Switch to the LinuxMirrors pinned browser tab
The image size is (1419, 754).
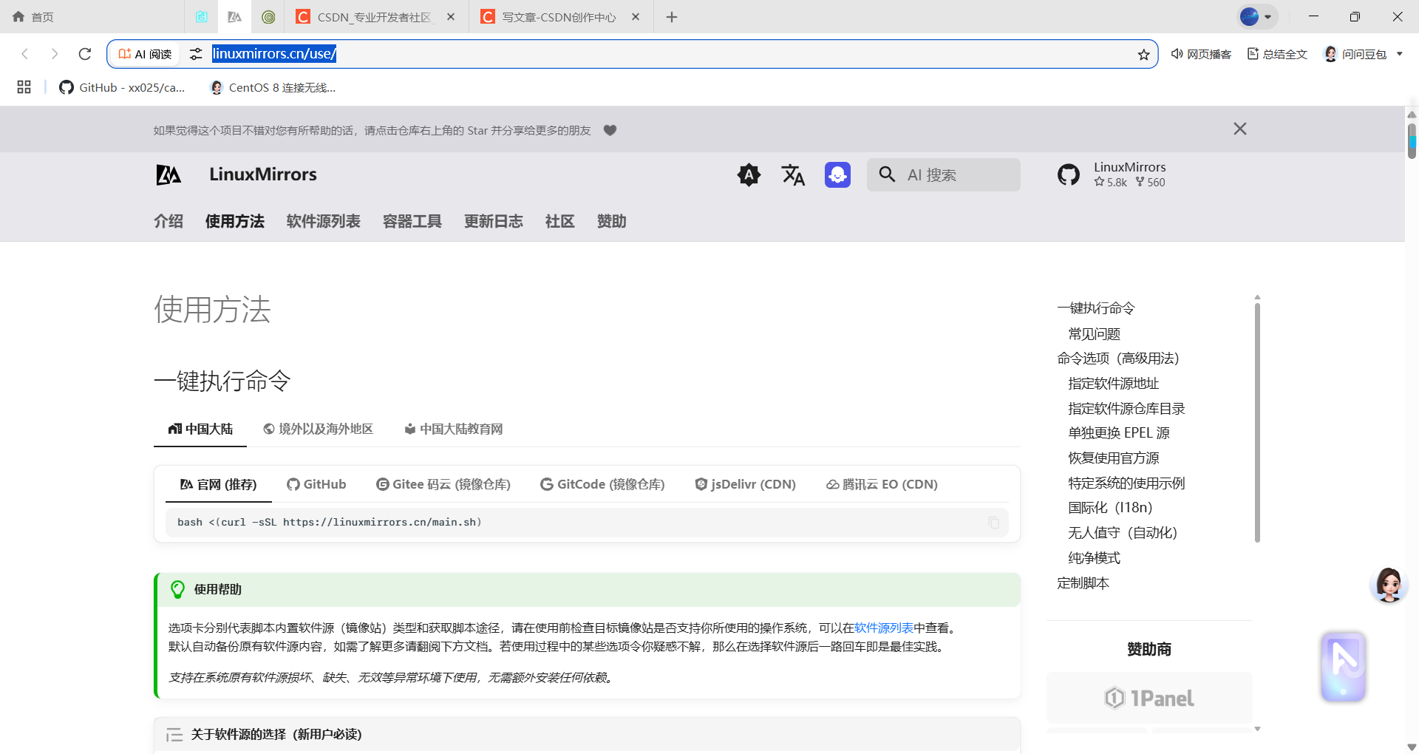pos(234,16)
